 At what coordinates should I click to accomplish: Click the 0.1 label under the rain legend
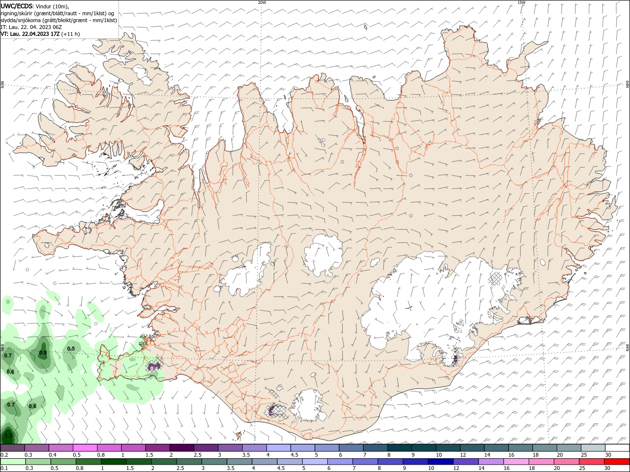click(4, 468)
